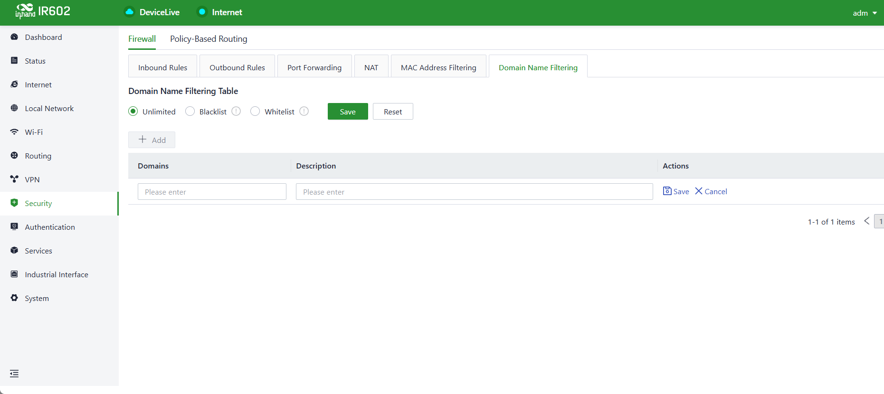
Task: Go to previous page arrow
Action: 867,221
